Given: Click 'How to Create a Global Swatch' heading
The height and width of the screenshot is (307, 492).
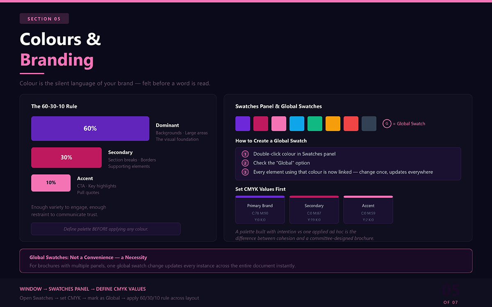Looking at the screenshot, I should [x=271, y=141].
